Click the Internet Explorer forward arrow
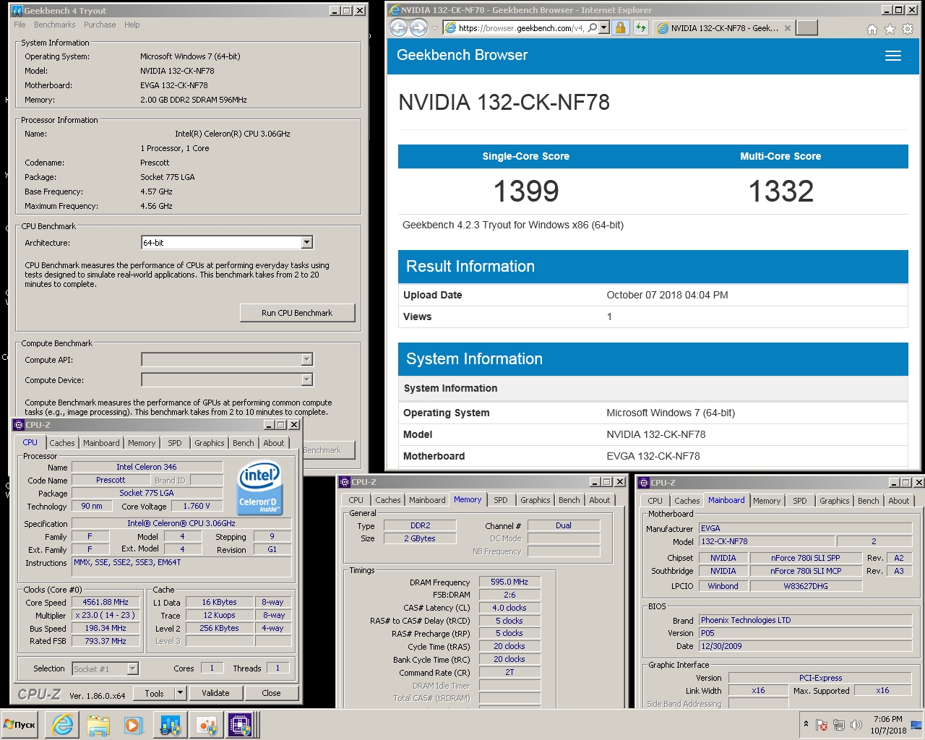This screenshot has width=925, height=740. tap(418, 27)
